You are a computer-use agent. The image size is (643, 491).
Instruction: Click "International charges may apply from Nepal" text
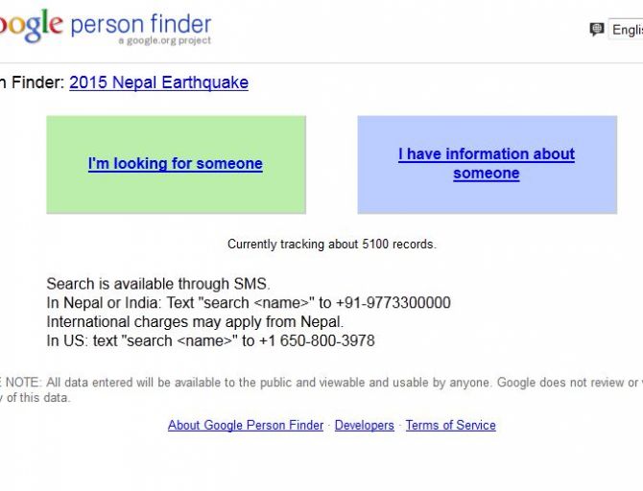pyautogui.click(x=195, y=322)
